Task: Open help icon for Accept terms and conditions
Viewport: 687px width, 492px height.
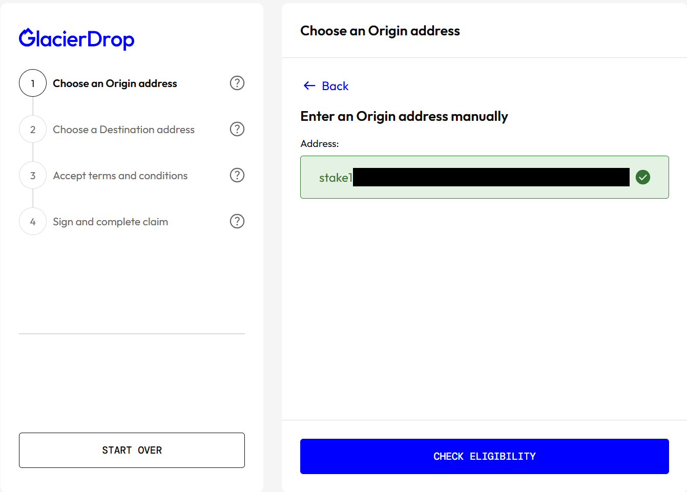Action: pyautogui.click(x=237, y=175)
